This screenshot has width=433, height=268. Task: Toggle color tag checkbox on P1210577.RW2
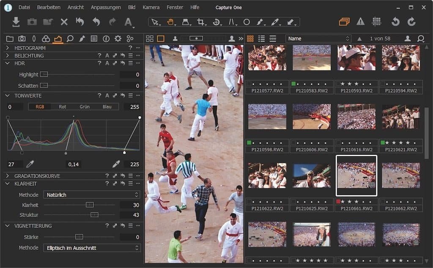coord(249,84)
